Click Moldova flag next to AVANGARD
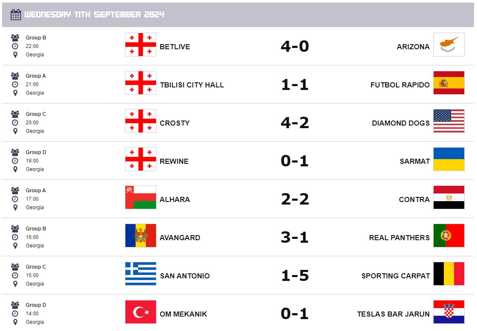The image size is (477, 331). 141,236
